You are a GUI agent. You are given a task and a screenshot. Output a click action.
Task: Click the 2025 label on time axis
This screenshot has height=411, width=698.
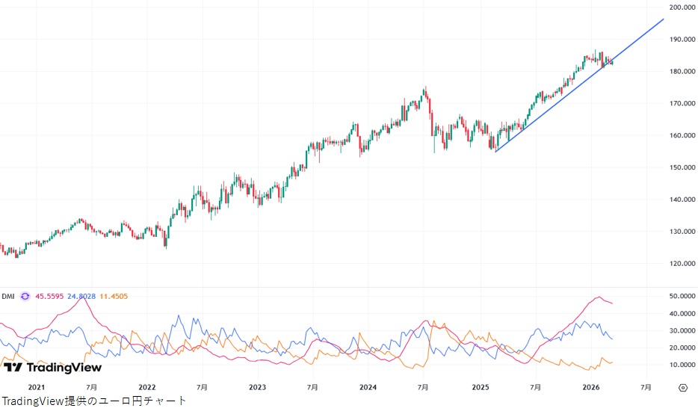pos(480,387)
